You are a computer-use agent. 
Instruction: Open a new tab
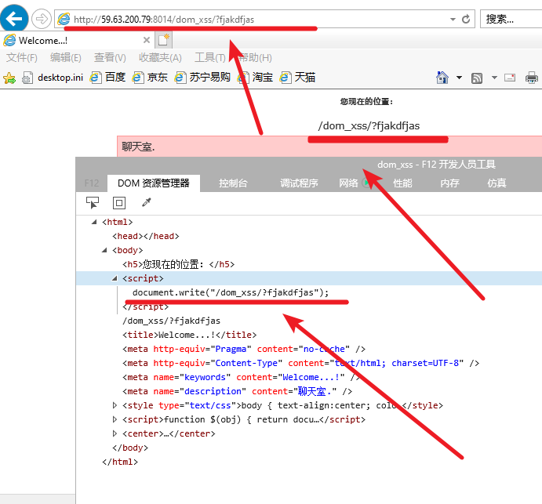(x=163, y=40)
